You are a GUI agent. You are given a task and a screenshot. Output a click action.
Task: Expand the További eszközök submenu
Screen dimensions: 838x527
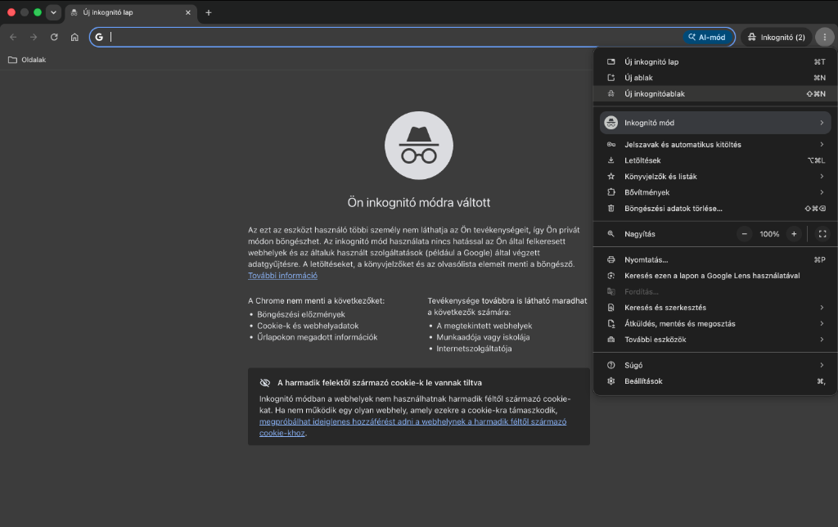click(715, 340)
